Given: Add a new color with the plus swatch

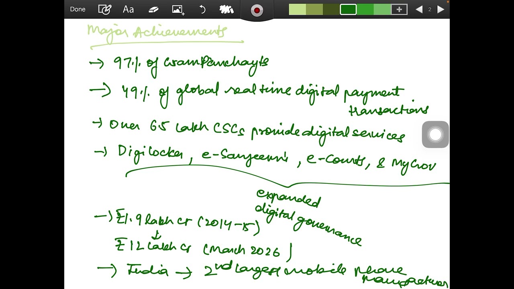Looking at the screenshot, I should [x=399, y=9].
